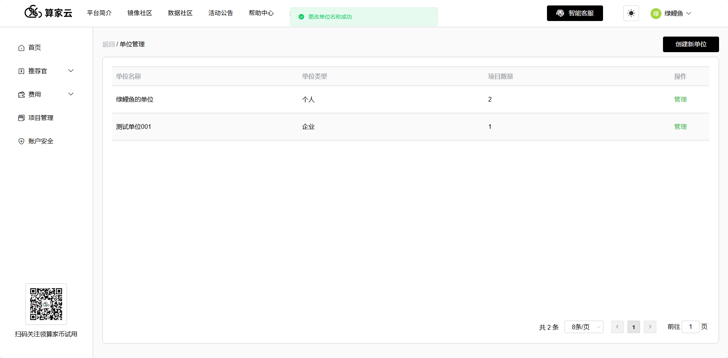Click the 创建新单位 button
Image resolution: width=728 pixels, height=358 pixels.
691,44
